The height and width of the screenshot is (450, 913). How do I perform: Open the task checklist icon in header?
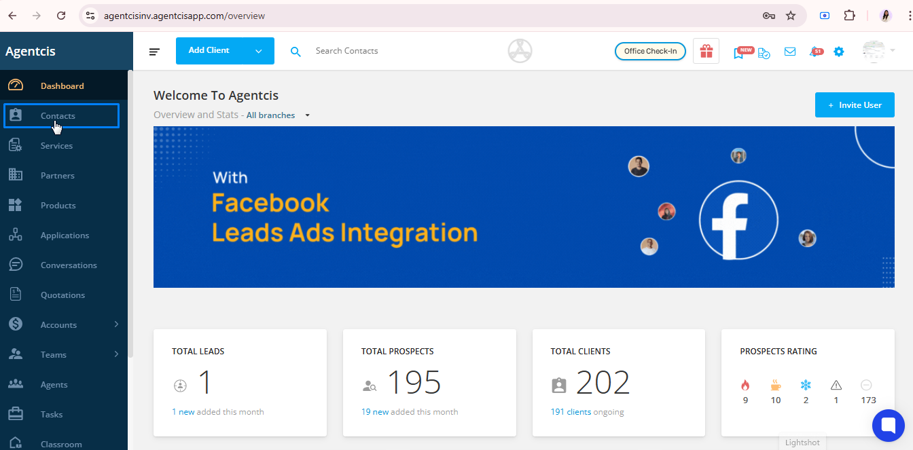[764, 52]
